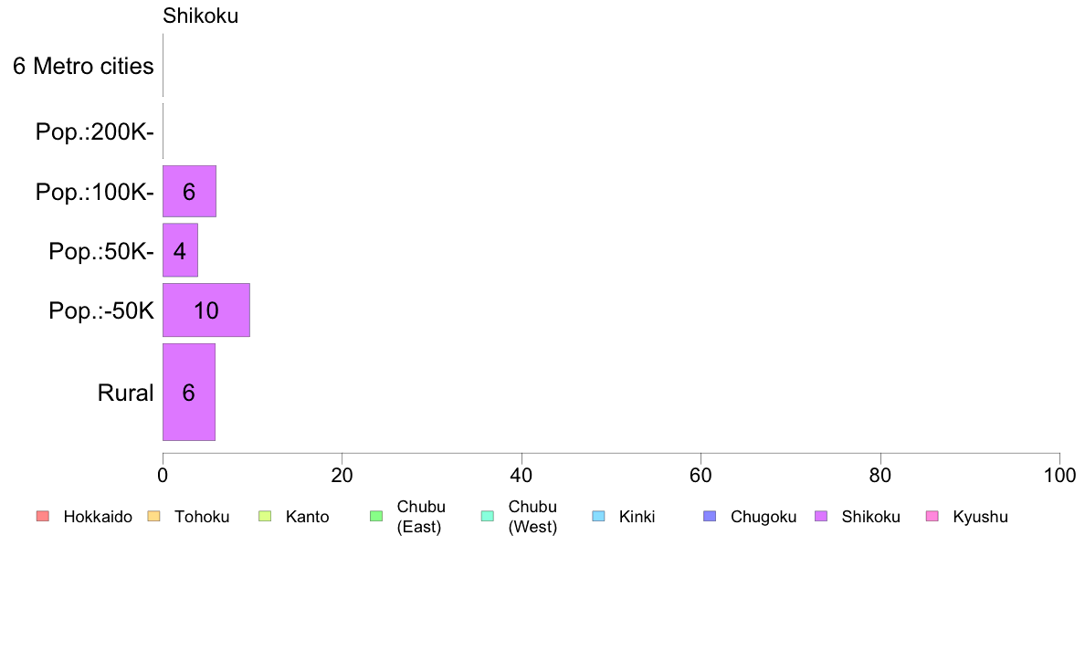Select the Chubu (West) legend swatch
The image size is (1085, 672).
pos(488,517)
